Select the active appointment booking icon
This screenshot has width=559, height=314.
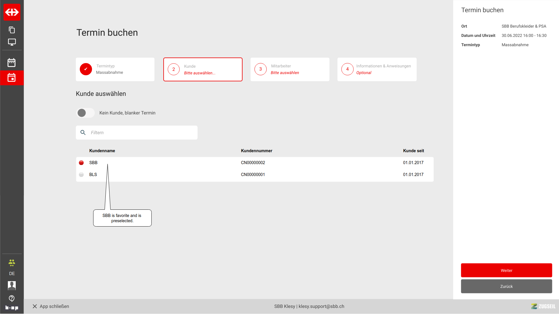(x=12, y=78)
